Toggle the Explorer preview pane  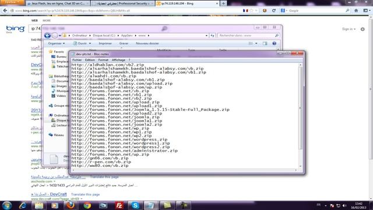265,43
